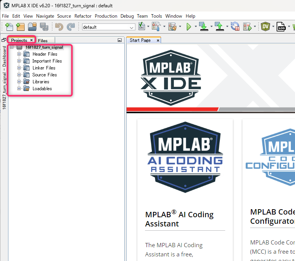Viewport: 295px width, 261px height.
Task: Open the Production menu
Action: [106, 16]
